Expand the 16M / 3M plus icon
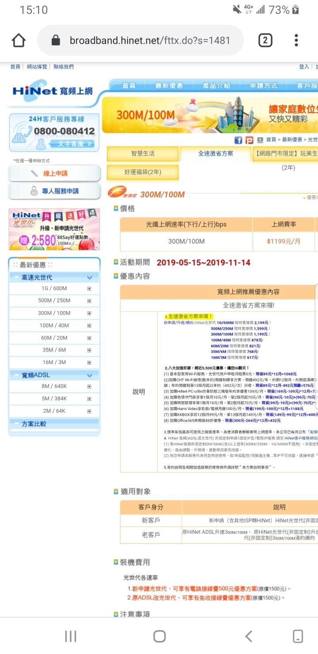318x654 pixels. (x=89, y=363)
